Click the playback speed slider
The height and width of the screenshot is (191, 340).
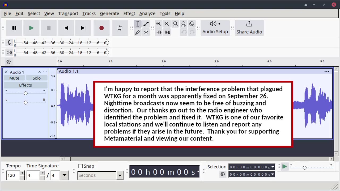pos(311,167)
